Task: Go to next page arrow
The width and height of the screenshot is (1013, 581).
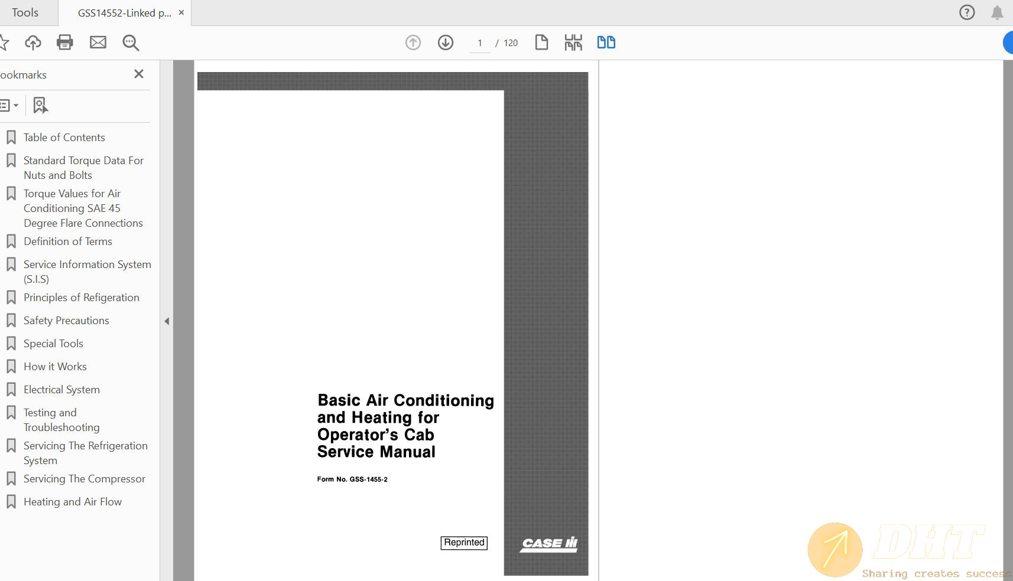Action: (x=446, y=43)
